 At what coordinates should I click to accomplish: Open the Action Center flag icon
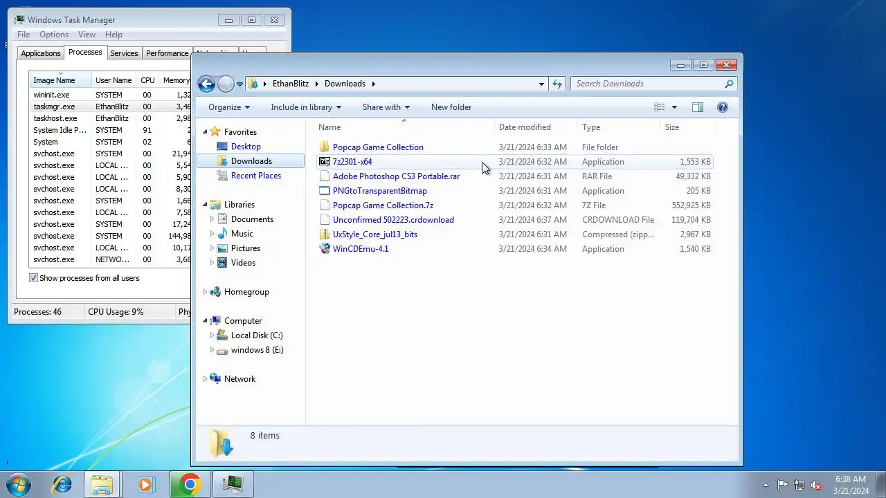coord(782,486)
